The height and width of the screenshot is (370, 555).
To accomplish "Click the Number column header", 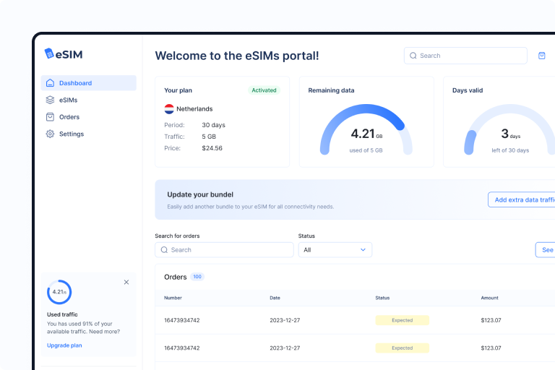I will [173, 298].
